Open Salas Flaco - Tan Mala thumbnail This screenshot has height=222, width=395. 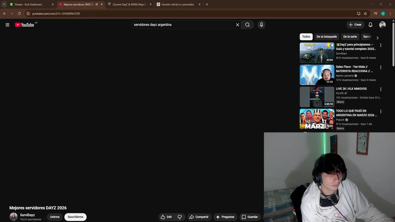pyautogui.click(x=317, y=75)
